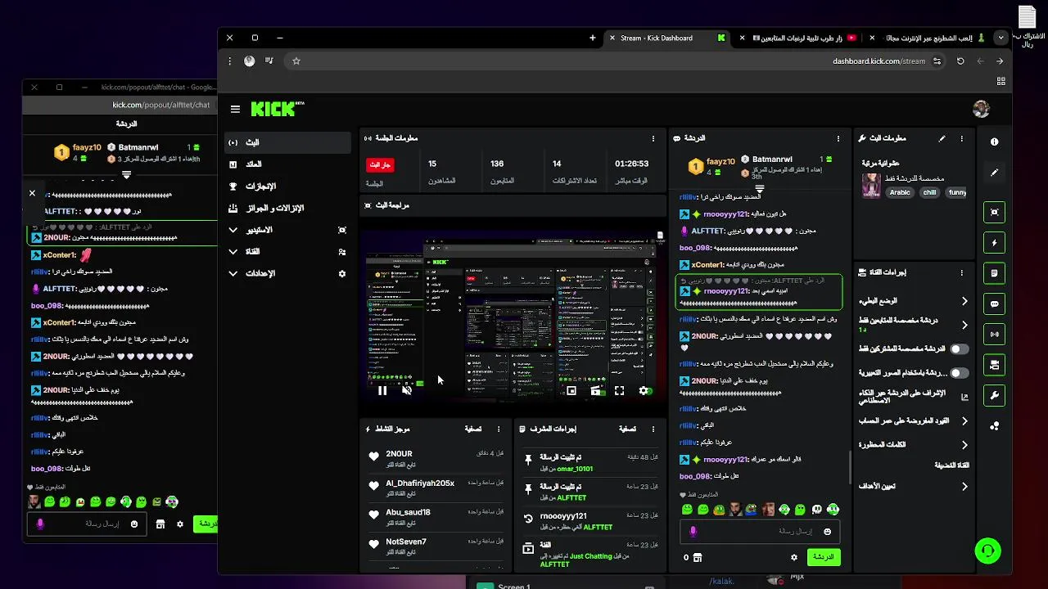Toggle subscribers-only chat switch

click(959, 348)
